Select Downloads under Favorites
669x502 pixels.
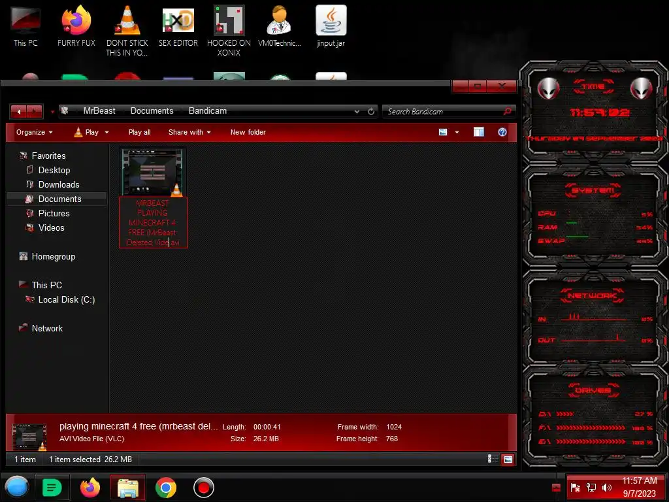click(x=53, y=185)
